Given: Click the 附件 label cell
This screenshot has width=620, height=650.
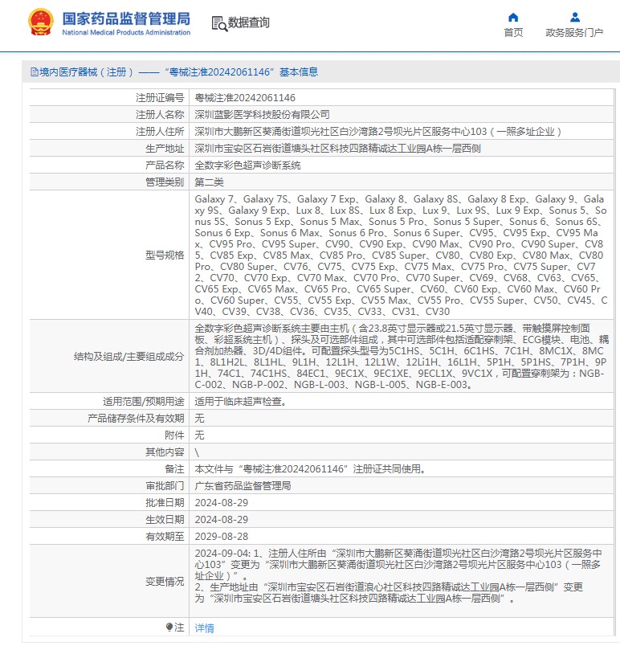Looking at the screenshot, I should pyautogui.click(x=109, y=435).
